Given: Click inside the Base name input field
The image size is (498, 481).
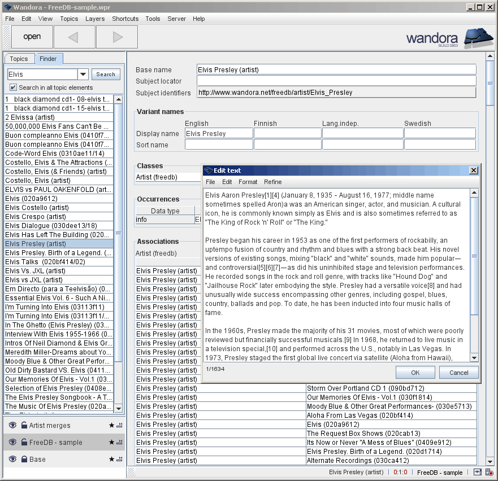Looking at the screenshot, I should click(336, 69).
